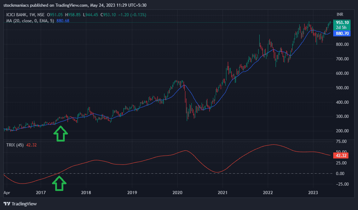Click the 2d 5h countdown label
This screenshot has height=210, width=358.
tap(341, 28)
